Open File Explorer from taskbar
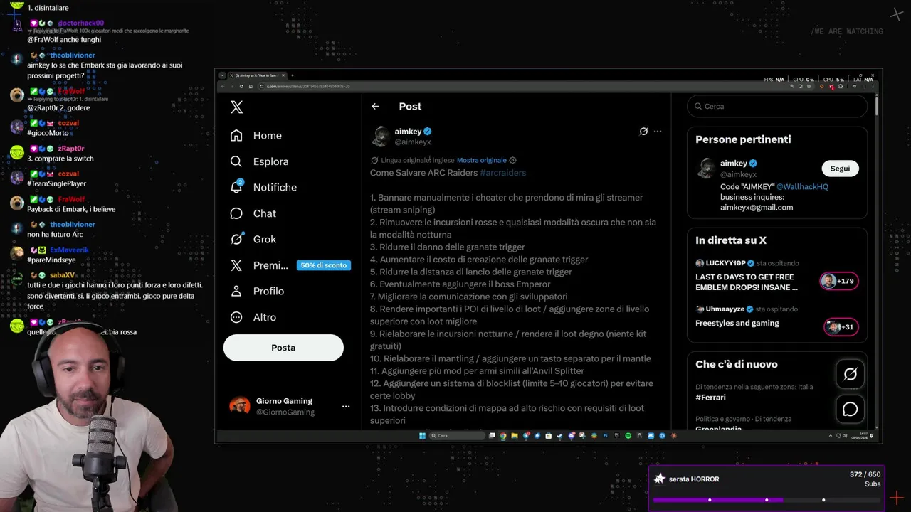The width and height of the screenshot is (911, 512). click(x=515, y=436)
